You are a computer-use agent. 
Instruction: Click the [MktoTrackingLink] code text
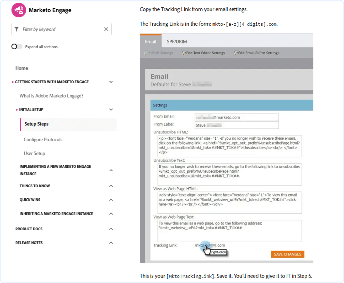[190, 276]
